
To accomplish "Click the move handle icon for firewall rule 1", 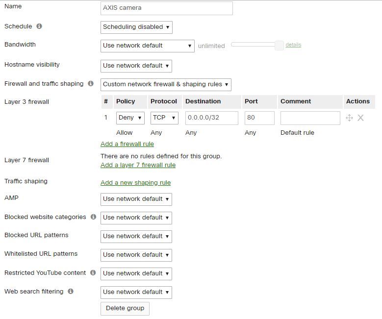I will [349, 118].
